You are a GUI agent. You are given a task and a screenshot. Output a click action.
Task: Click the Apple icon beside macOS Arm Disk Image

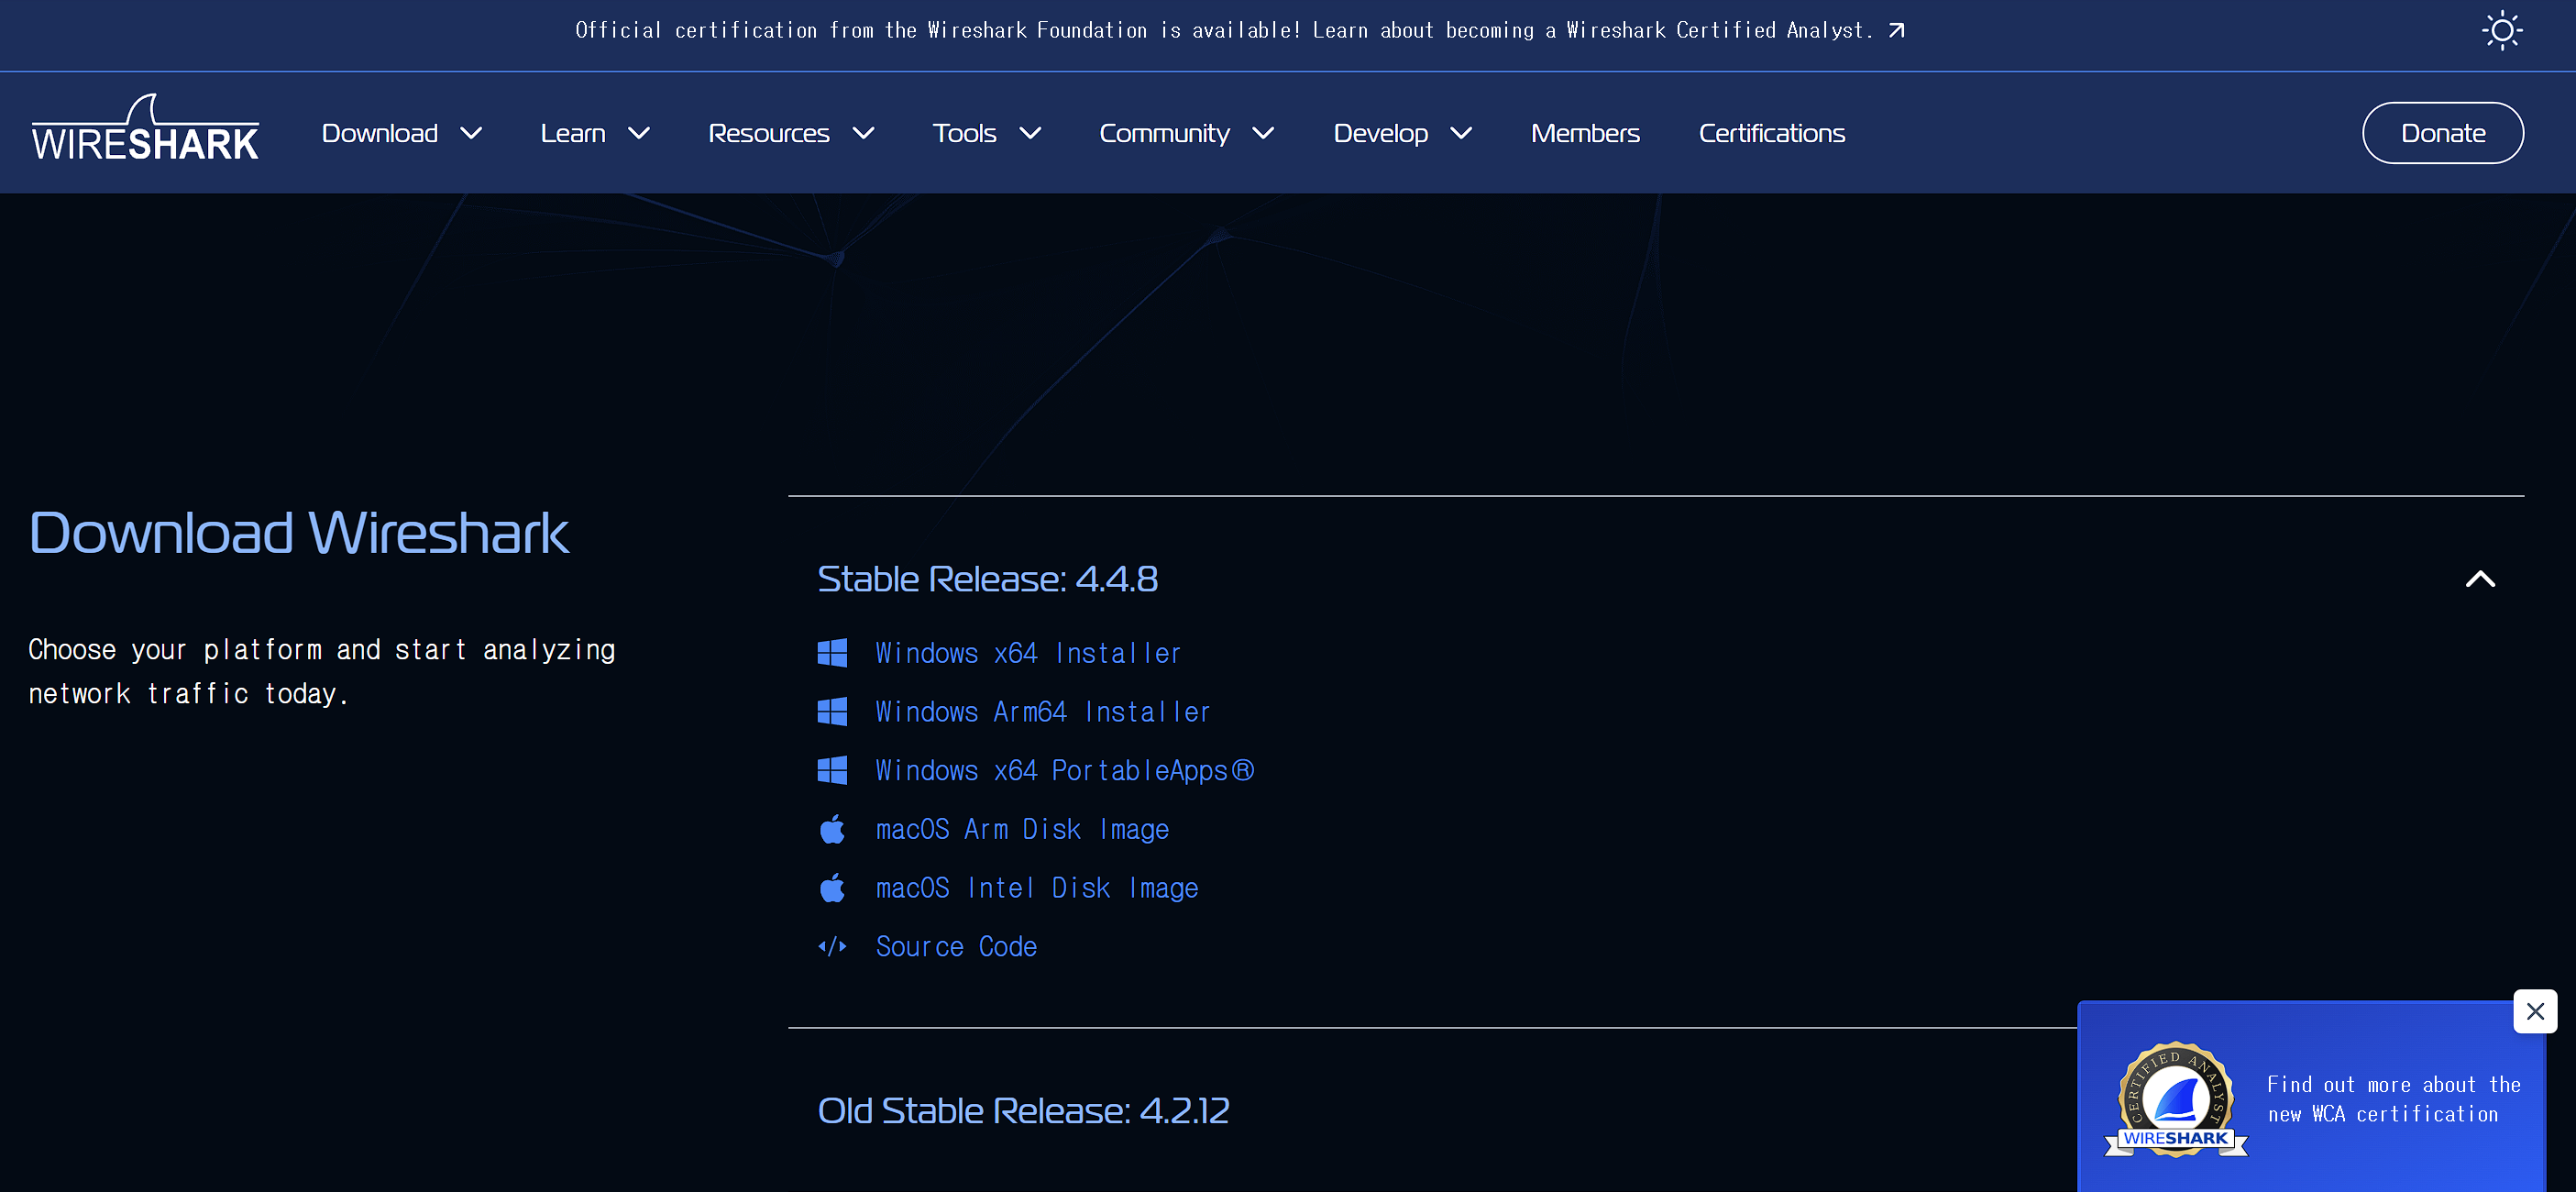832,829
